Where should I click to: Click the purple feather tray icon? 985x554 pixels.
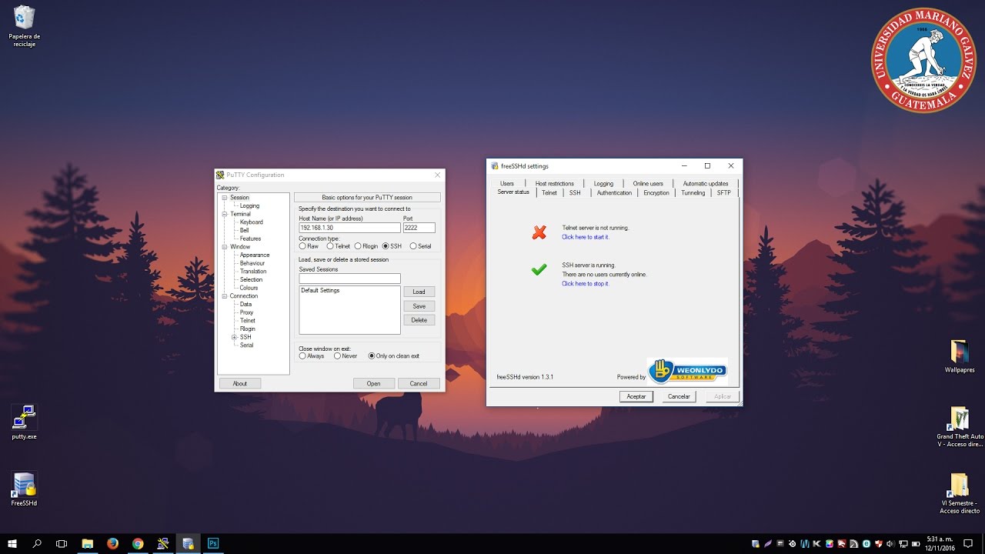click(x=768, y=544)
